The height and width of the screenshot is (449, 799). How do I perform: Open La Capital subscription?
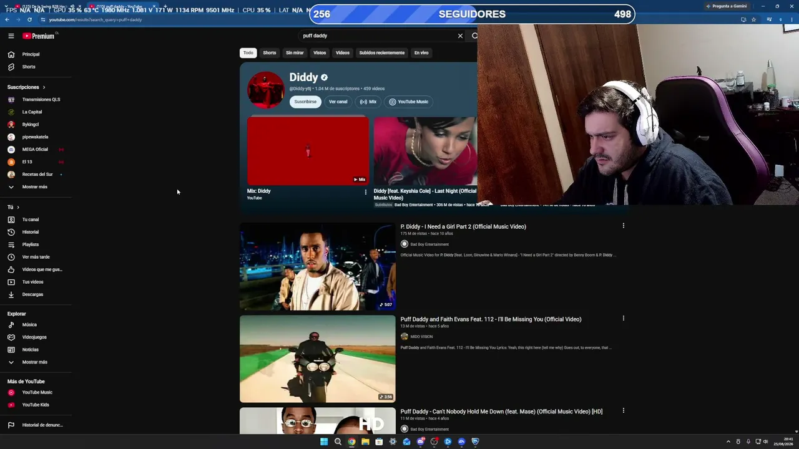coord(32,112)
